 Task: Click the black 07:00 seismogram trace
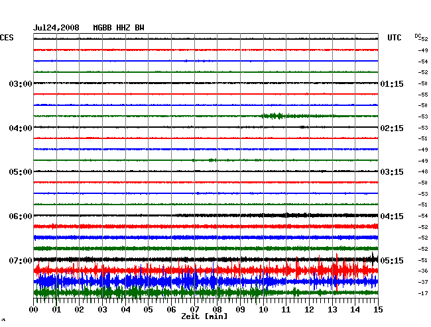[206, 259]
